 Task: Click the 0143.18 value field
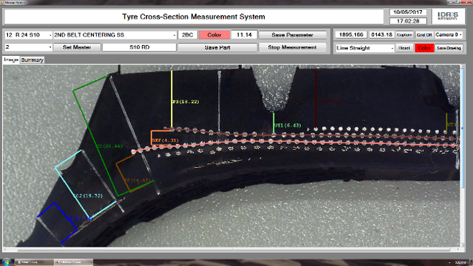[x=382, y=34]
